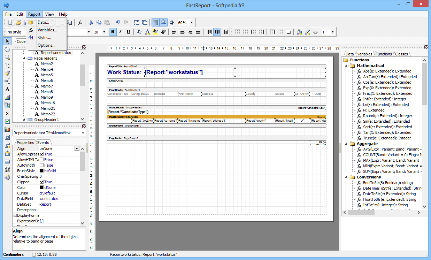431x260 pixels.
Task: Collapse the PageHeader1 tree node
Action: (24, 58)
